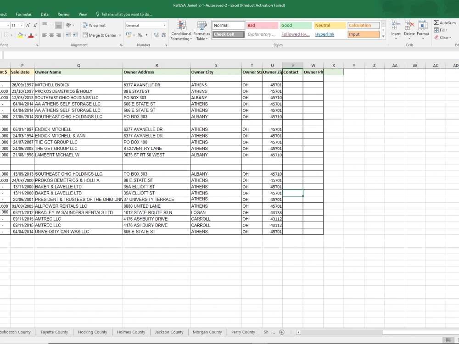
Task: Open the General number format combo box
Action: click(x=146, y=25)
